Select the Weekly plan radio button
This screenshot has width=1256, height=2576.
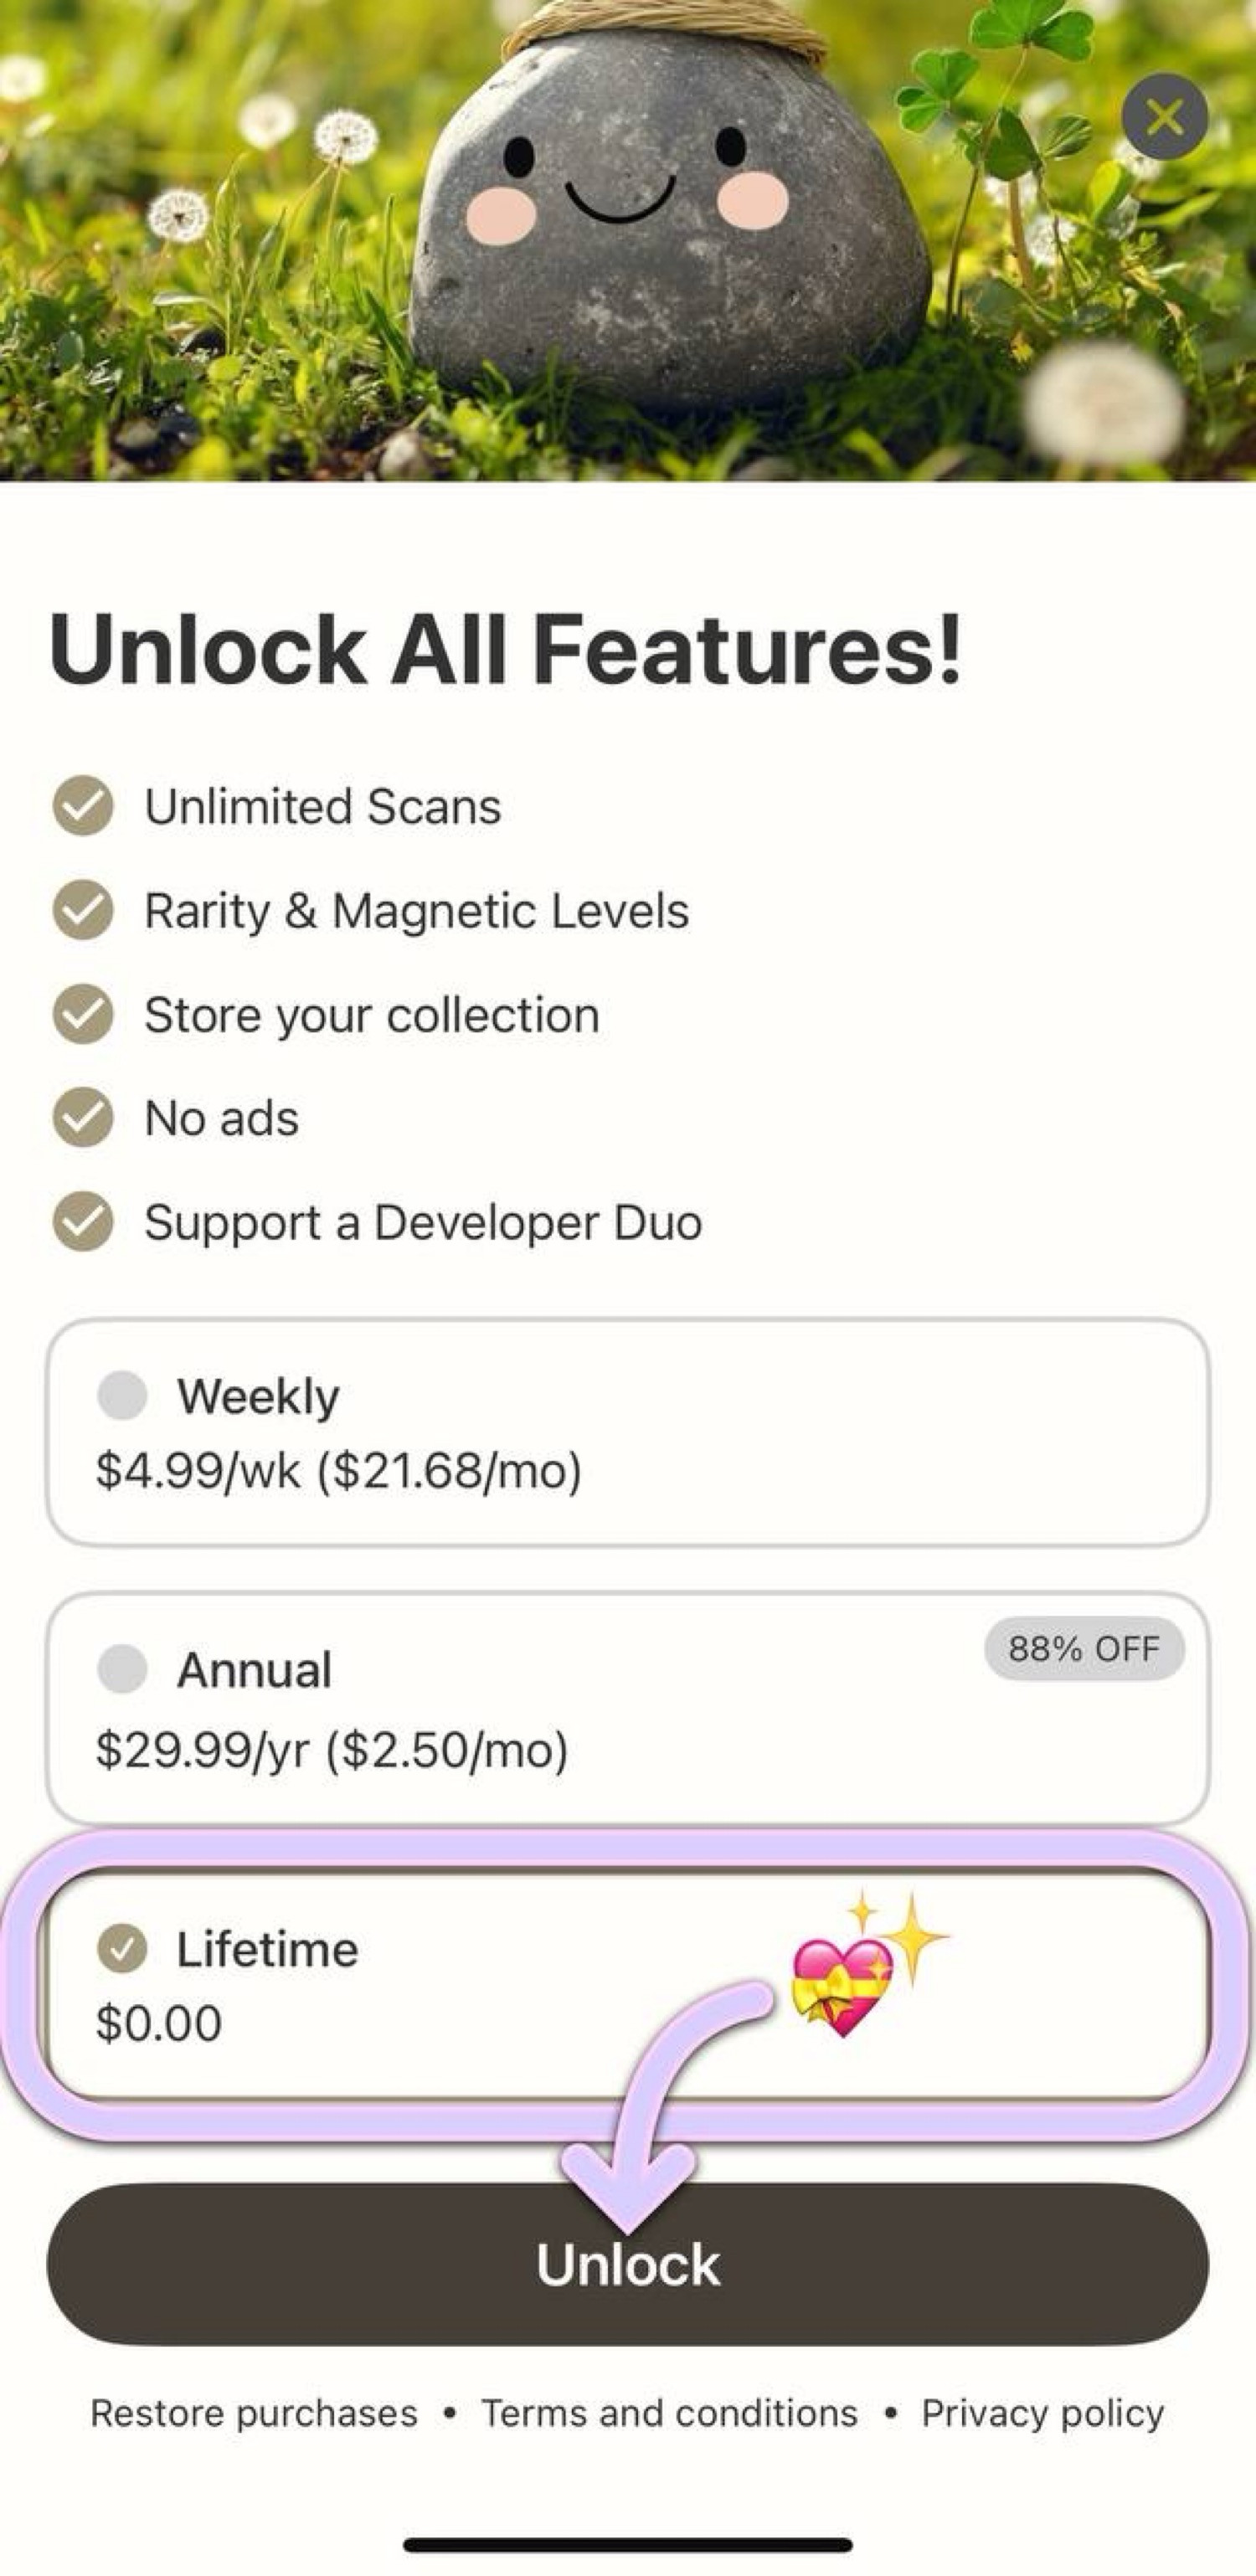[x=122, y=1395]
